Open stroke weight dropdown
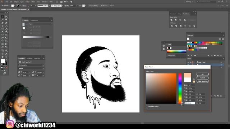The image size is (230, 129). pos(36,6)
